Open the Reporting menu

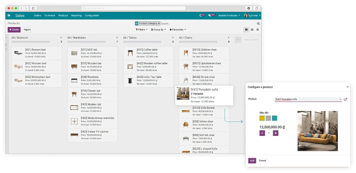coord(76,16)
